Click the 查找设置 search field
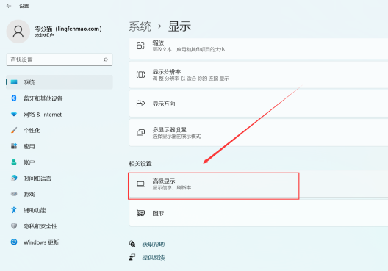 coord(60,59)
